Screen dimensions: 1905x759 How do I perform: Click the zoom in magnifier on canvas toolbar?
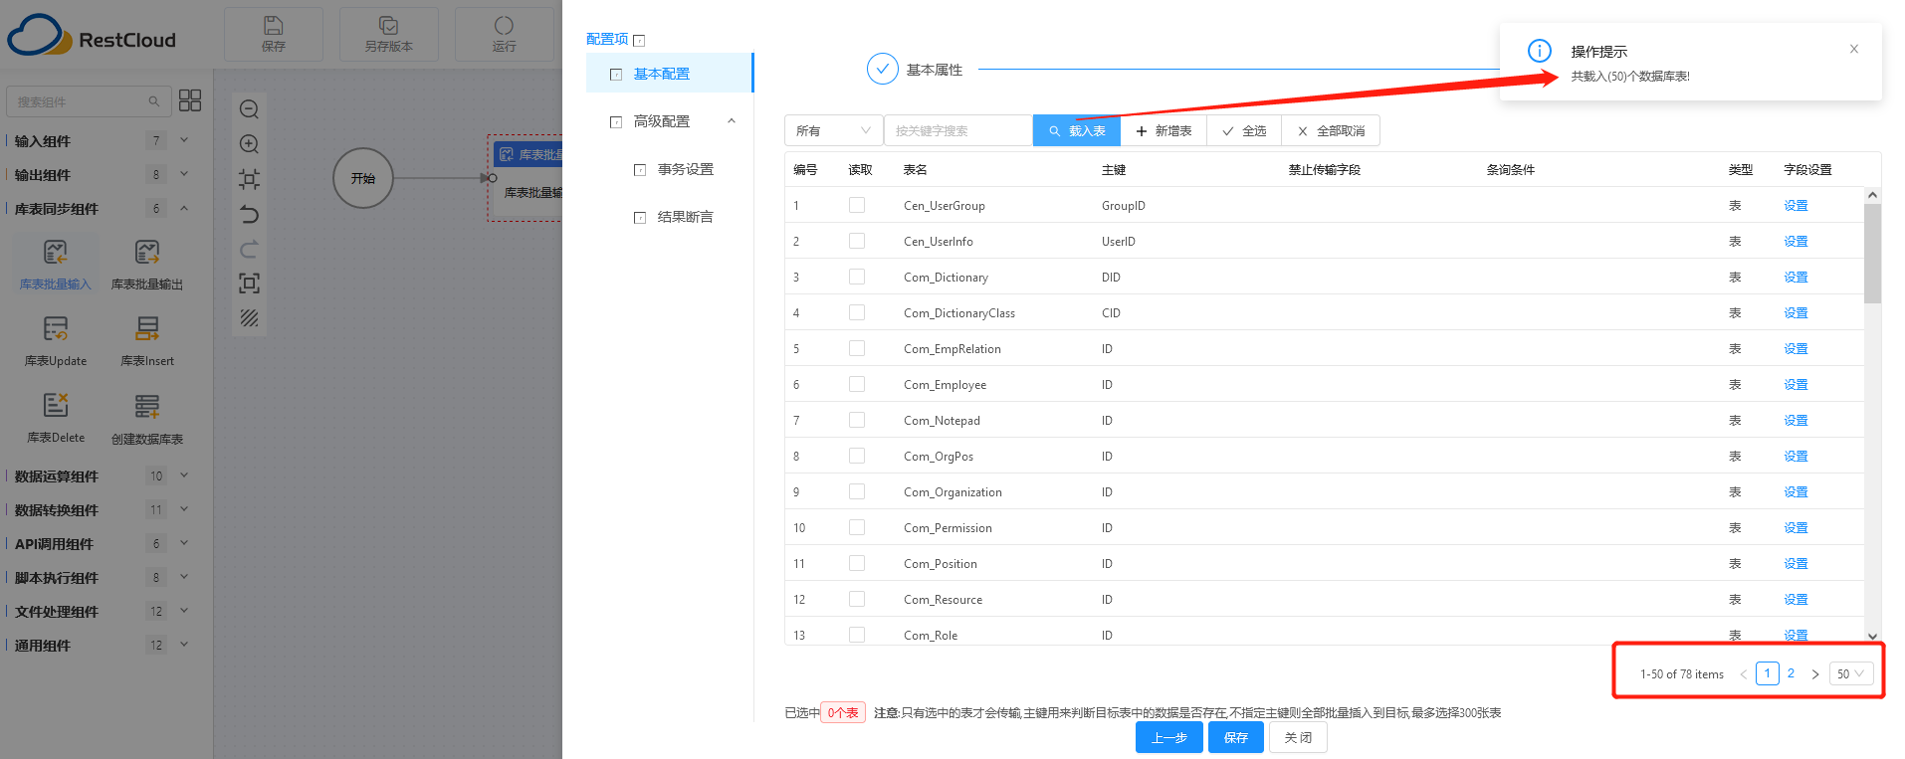tap(250, 144)
